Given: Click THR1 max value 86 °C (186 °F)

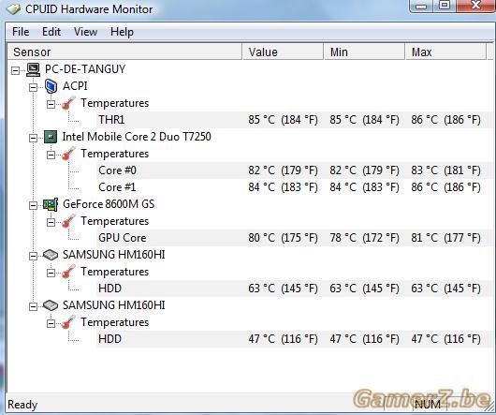Looking at the screenshot, I should [445, 120].
